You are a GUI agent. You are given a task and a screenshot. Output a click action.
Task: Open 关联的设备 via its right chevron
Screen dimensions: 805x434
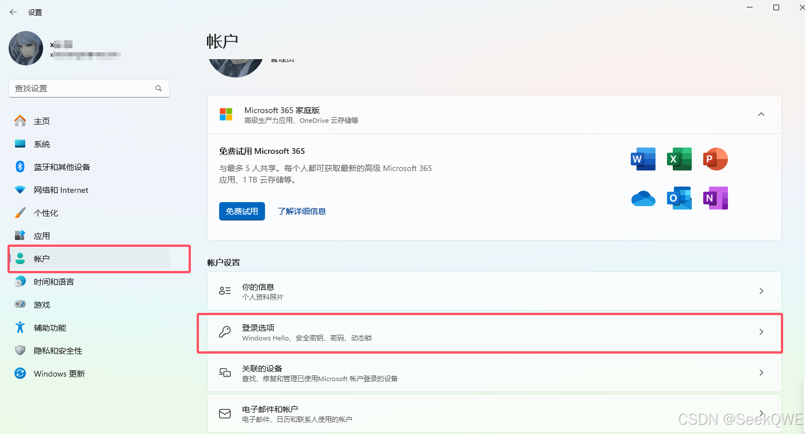(x=761, y=373)
